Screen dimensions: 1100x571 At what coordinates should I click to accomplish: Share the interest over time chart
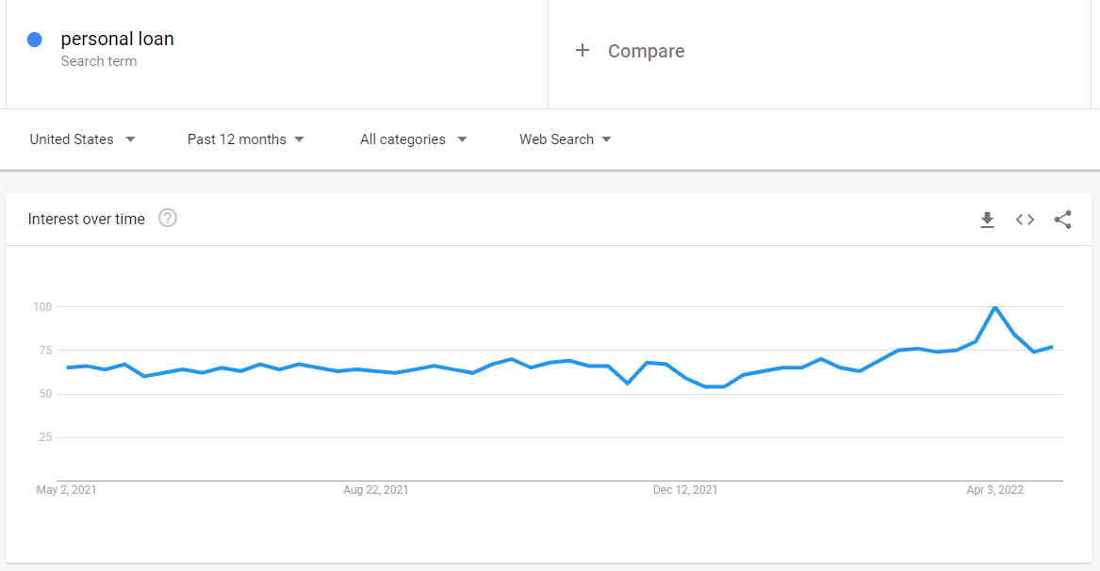pos(1063,220)
